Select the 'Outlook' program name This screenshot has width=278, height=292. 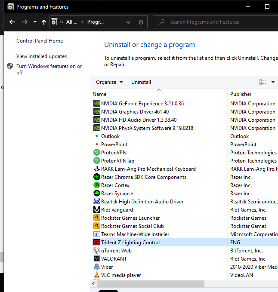(110, 136)
